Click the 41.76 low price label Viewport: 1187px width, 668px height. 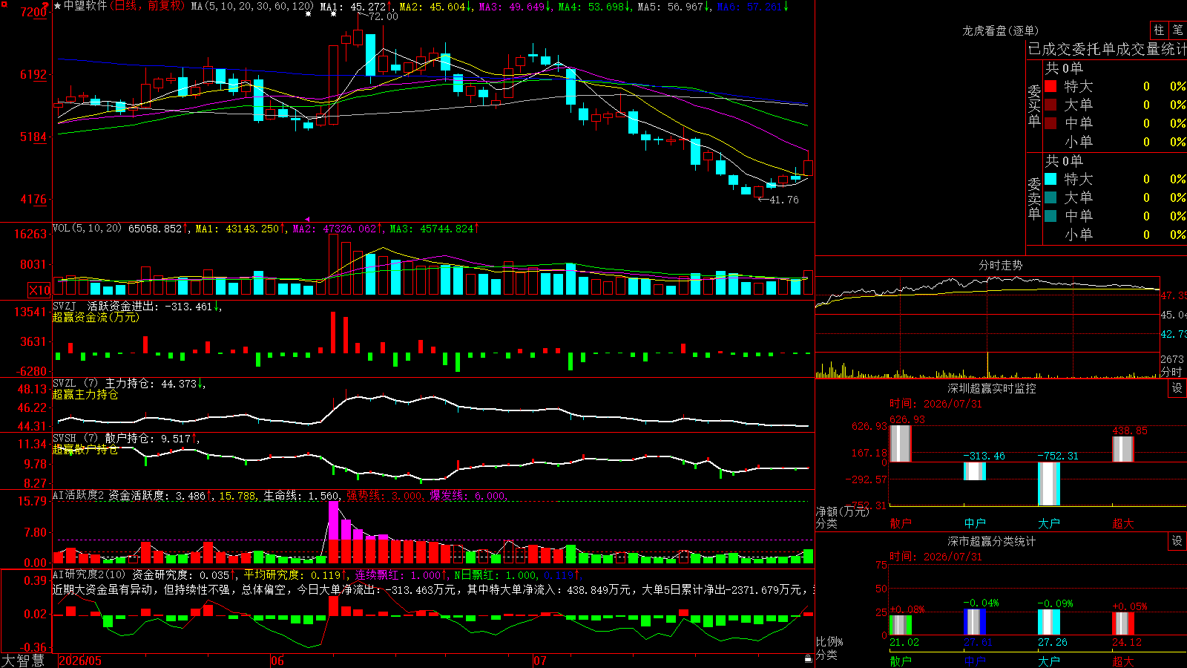pos(784,200)
